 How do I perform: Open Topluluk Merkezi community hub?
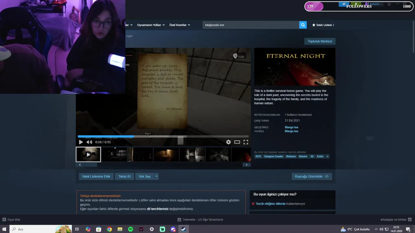point(320,41)
